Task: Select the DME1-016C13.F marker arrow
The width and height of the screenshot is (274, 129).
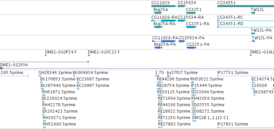Action: [89, 55]
